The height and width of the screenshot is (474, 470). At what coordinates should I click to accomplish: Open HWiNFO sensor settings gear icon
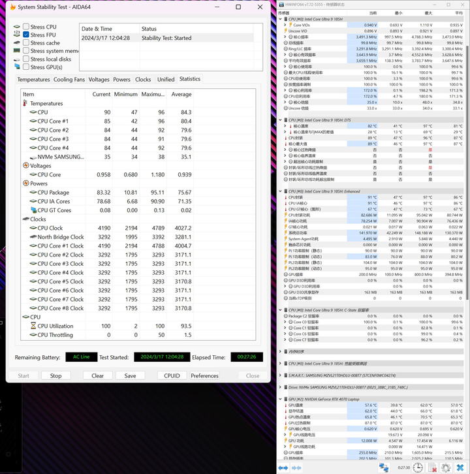click(x=446, y=467)
